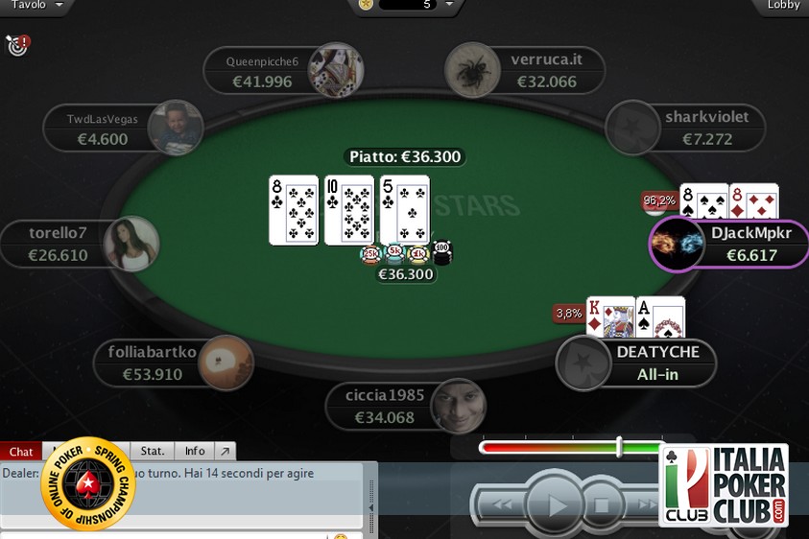Open torello7's player avatar

click(x=131, y=243)
